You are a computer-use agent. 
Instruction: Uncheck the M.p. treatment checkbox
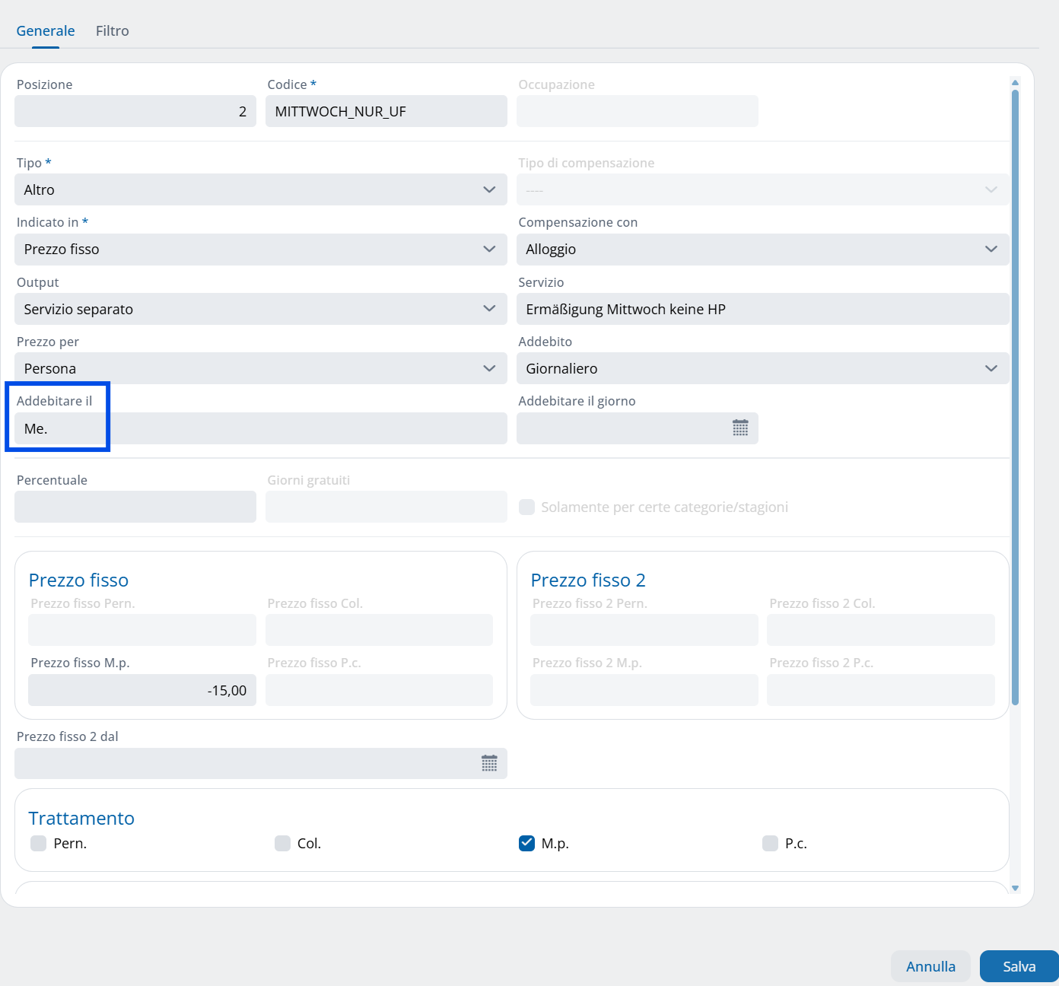(x=526, y=843)
